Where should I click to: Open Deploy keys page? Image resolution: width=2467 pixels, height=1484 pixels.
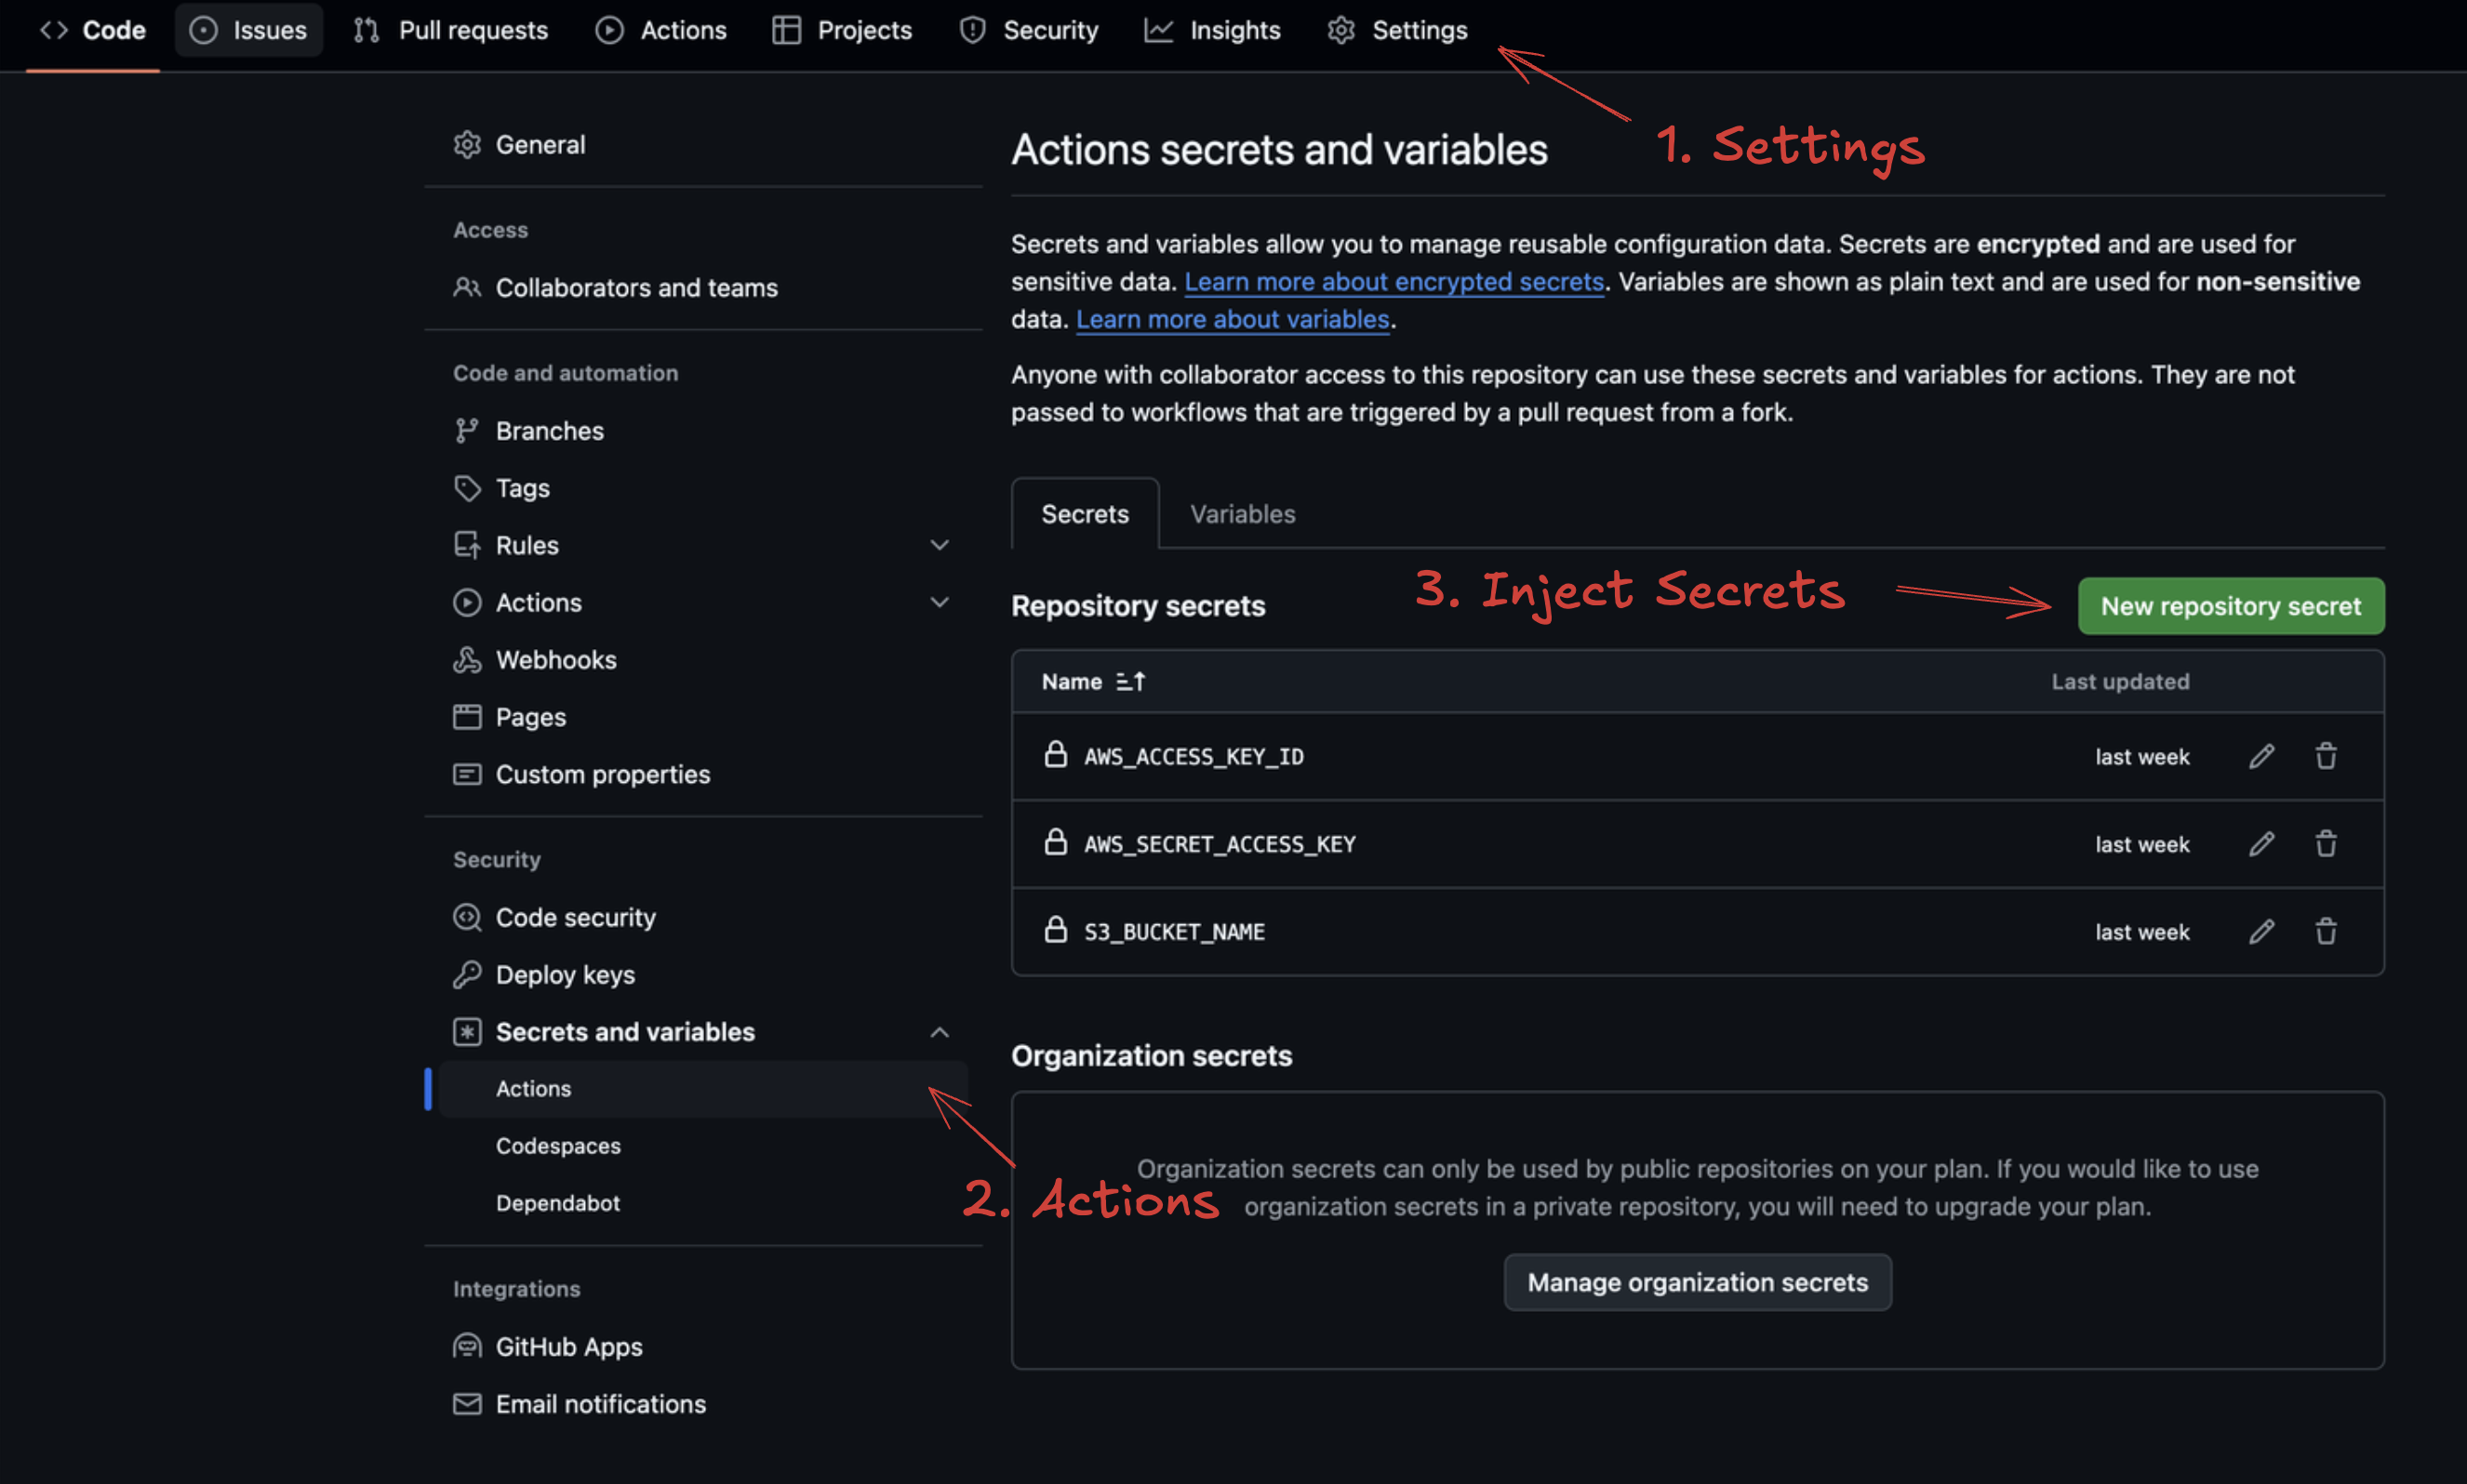pyautogui.click(x=565, y=974)
